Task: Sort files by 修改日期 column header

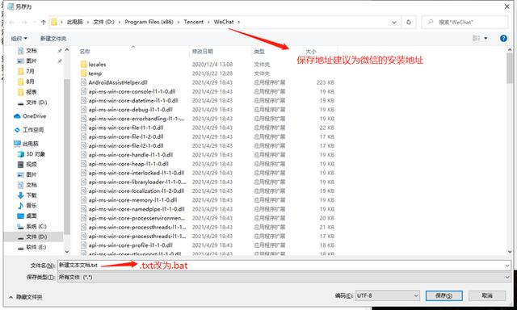Action: [203, 52]
